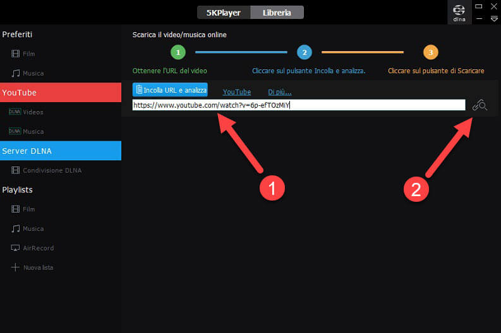Open DLNA Videos under YouTube
Image resolution: width=501 pixels, height=333 pixels.
(26, 112)
